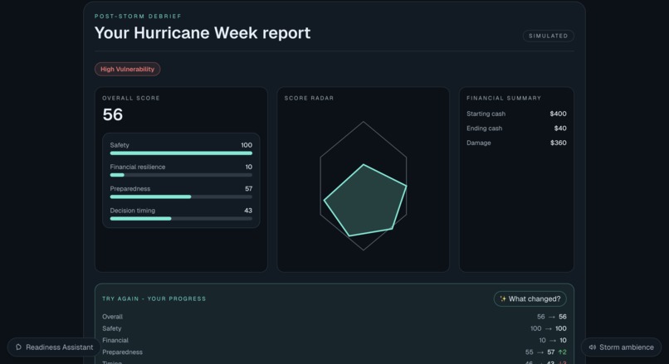669x364 pixels.
Task: Click the Decision timing progress bar
Action: click(181, 218)
